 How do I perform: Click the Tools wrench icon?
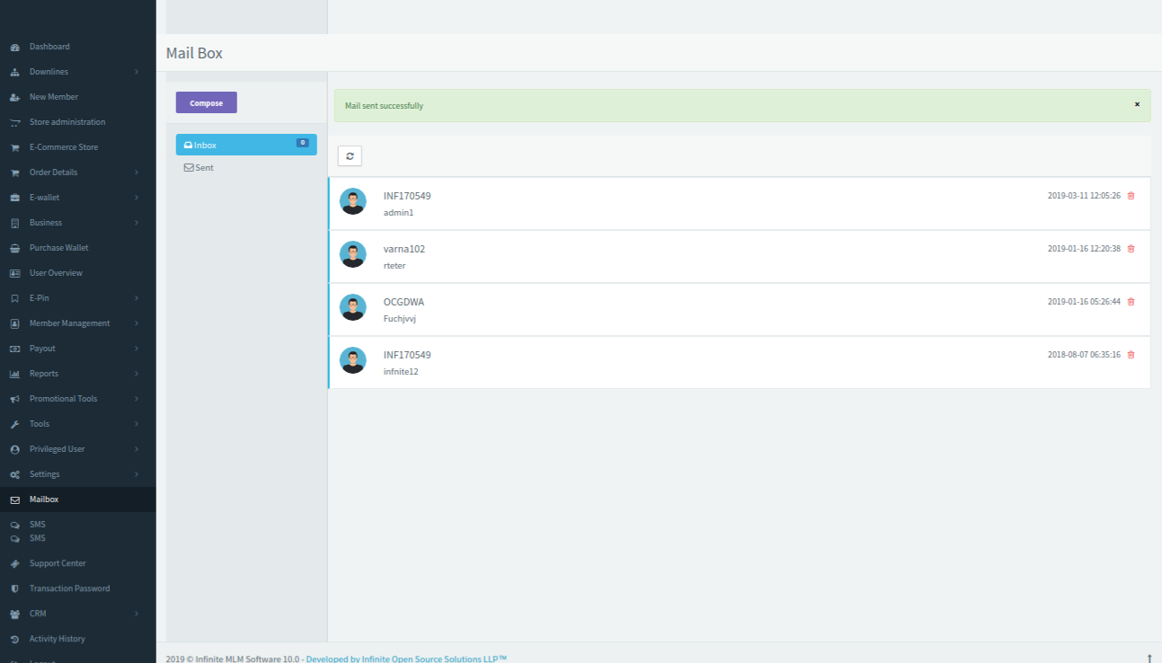[x=14, y=424]
